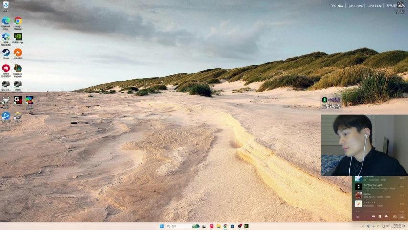Open Microsoft Edge desktop shortcut
The image size is (408, 230).
point(6,23)
